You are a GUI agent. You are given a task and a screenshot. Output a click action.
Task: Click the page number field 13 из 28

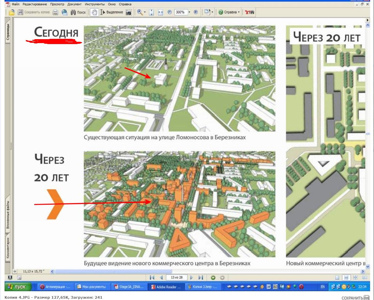176,277
